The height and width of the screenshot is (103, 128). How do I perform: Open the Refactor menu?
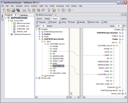[34, 6]
